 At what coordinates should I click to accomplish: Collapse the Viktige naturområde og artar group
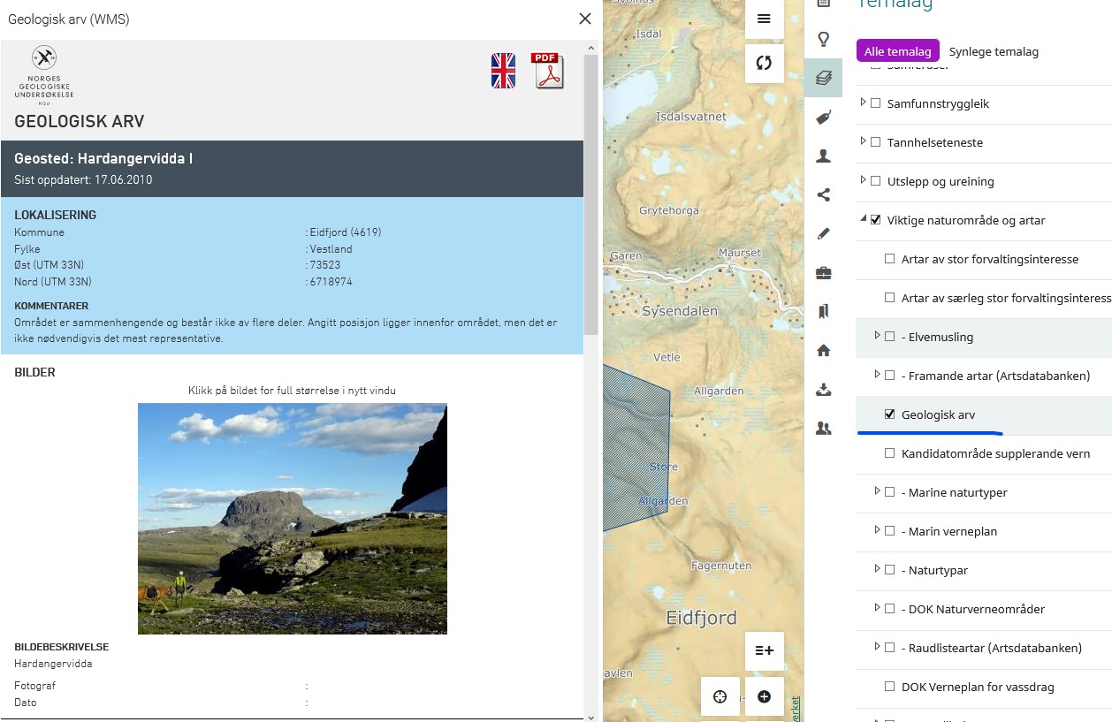click(863, 220)
